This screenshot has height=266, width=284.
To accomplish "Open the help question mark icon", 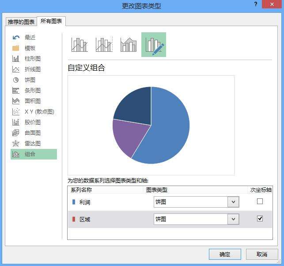I will (256, 4).
